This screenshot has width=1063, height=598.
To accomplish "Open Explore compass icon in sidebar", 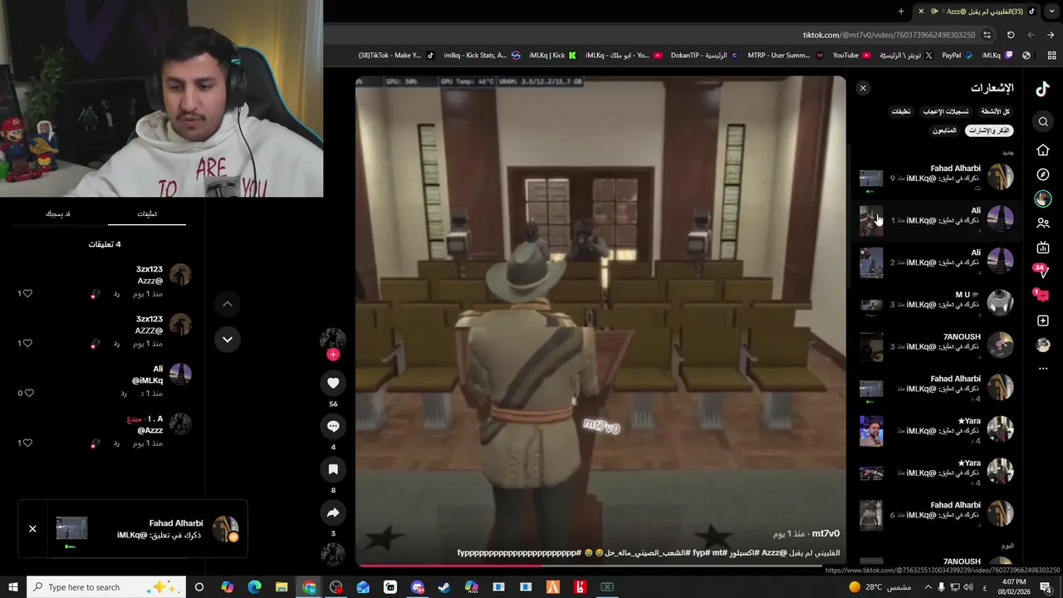I will point(1043,174).
